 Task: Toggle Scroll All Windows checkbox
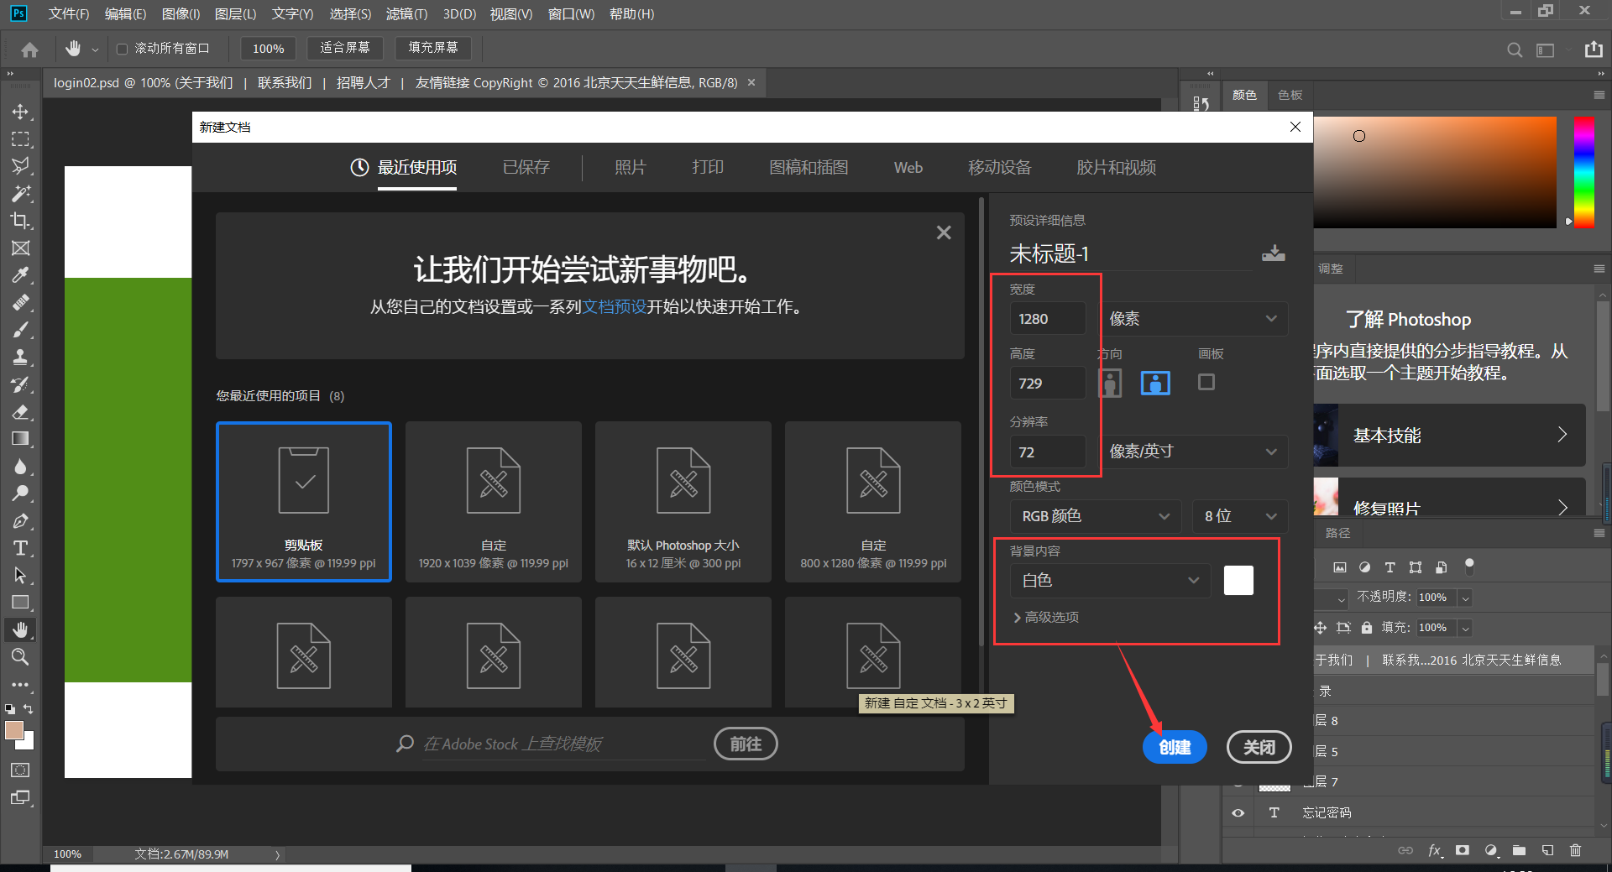coord(122,49)
